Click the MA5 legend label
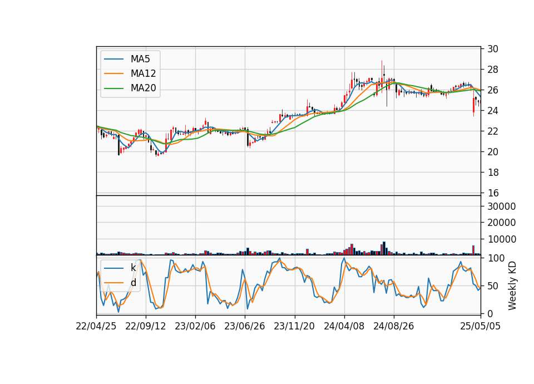The width and height of the screenshot is (534, 384). pos(140,59)
